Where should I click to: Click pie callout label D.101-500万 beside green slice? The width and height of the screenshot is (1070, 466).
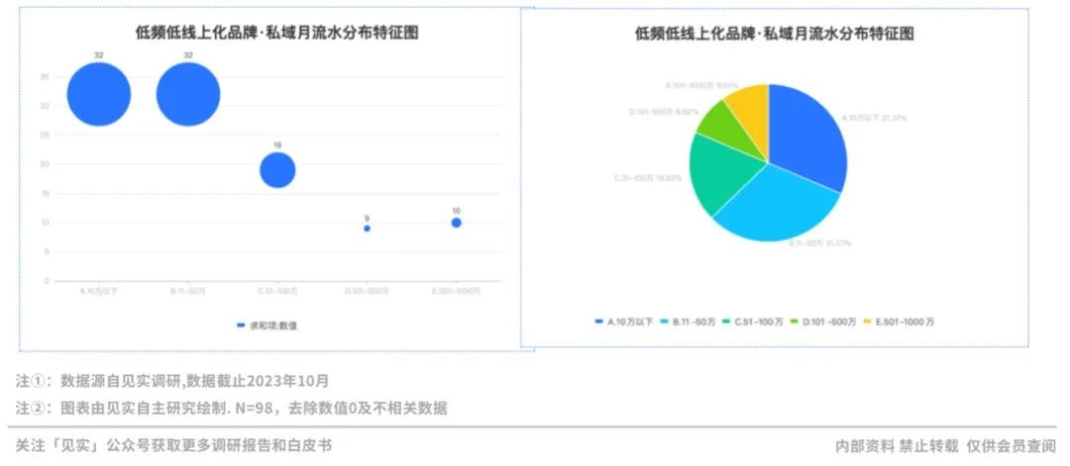pos(663,111)
